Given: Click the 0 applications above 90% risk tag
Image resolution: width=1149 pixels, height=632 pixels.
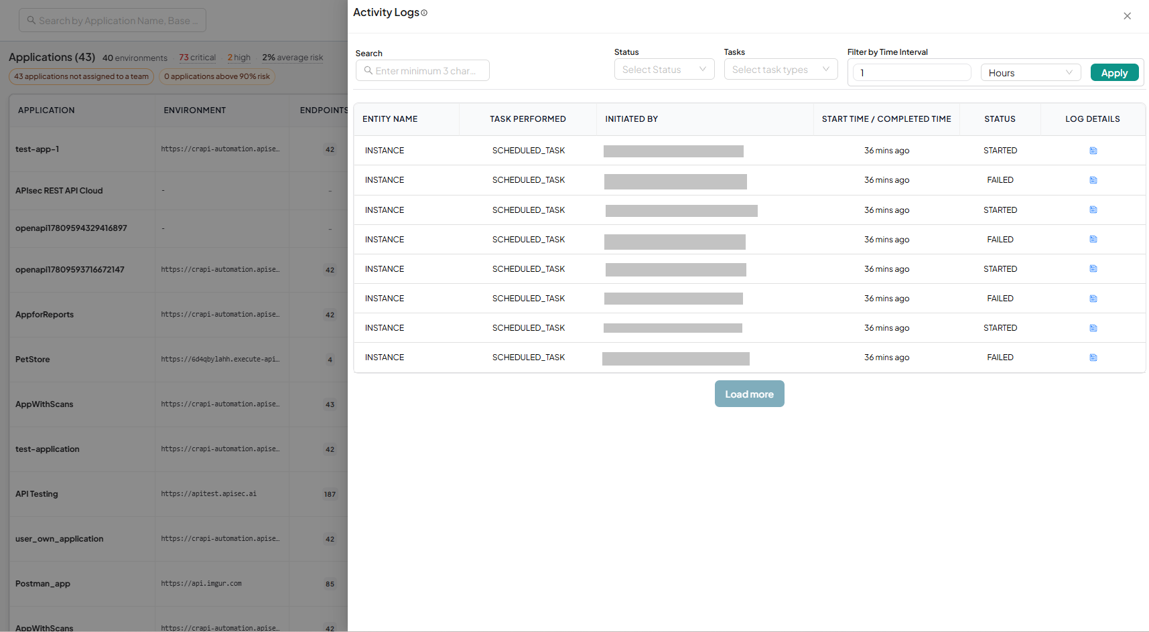Looking at the screenshot, I should pos(217,76).
